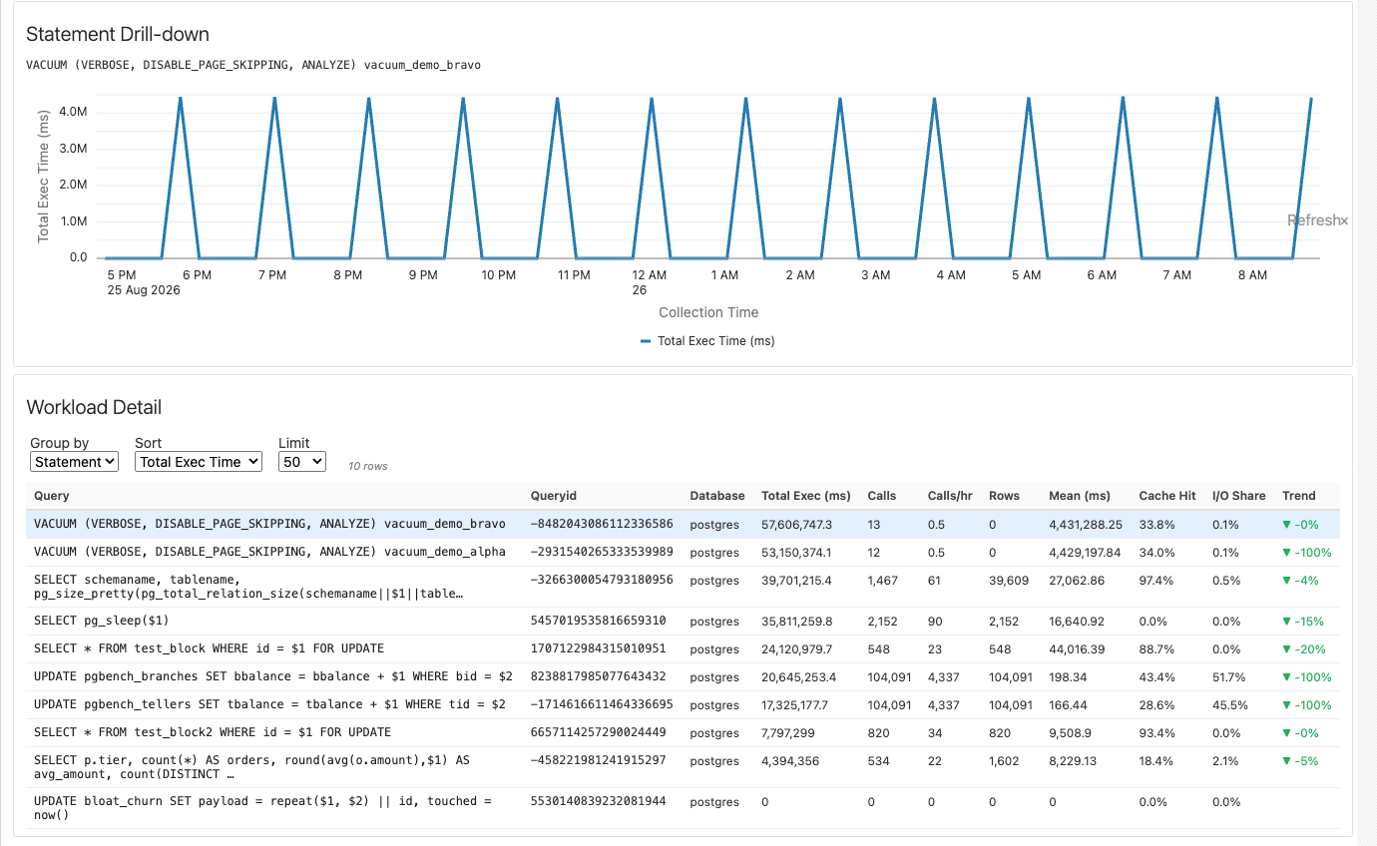Sort by the Calls/hr column header
The width and height of the screenshot is (1377, 846).
click(x=950, y=496)
